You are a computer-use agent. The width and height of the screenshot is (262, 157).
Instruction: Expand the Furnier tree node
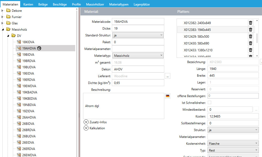pos(2,17)
